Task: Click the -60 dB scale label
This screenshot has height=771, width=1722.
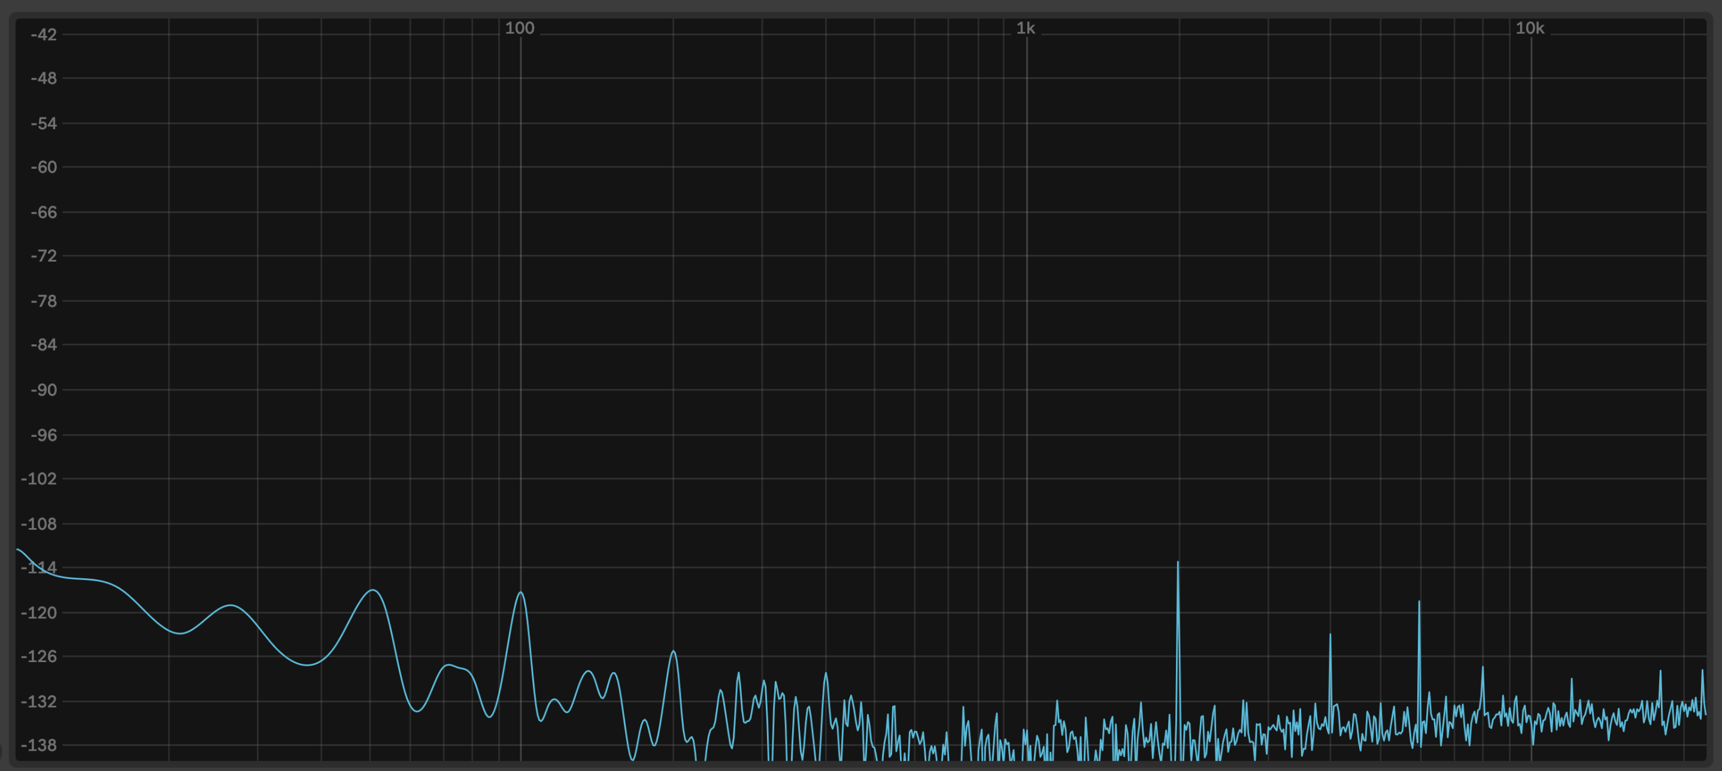Action: [x=44, y=167]
